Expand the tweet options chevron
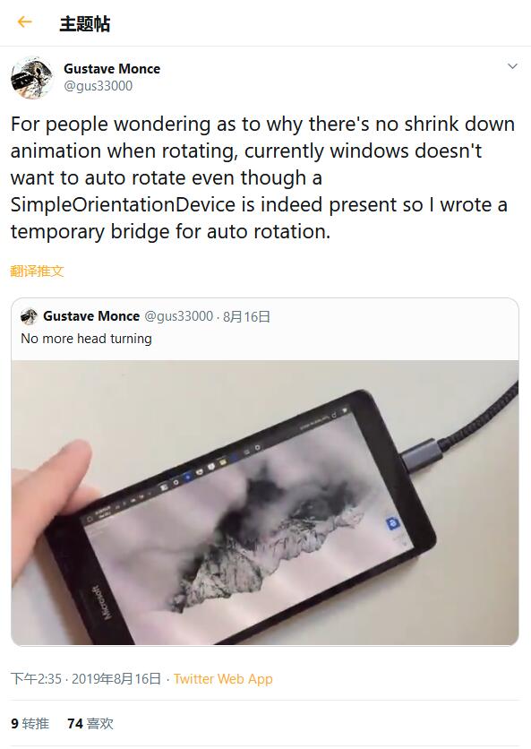This screenshot has height=749, width=531. [x=512, y=66]
